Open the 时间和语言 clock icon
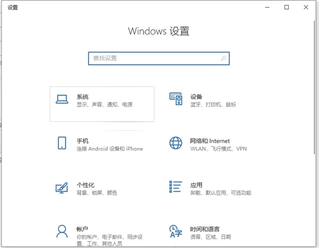 click(x=176, y=231)
